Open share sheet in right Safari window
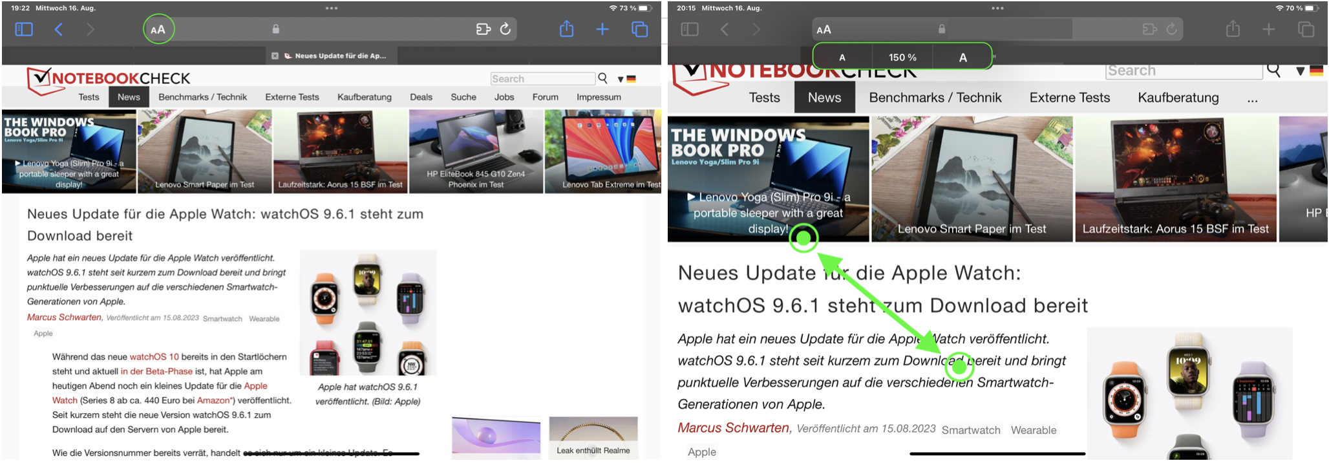The width and height of the screenshot is (1329, 463). pyautogui.click(x=1233, y=29)
